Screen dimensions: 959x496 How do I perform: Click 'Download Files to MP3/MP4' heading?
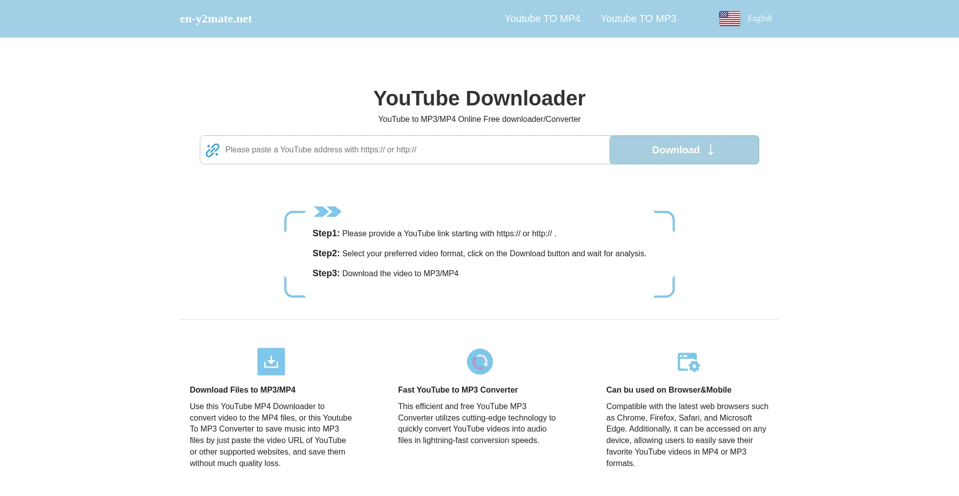point(243,390)
